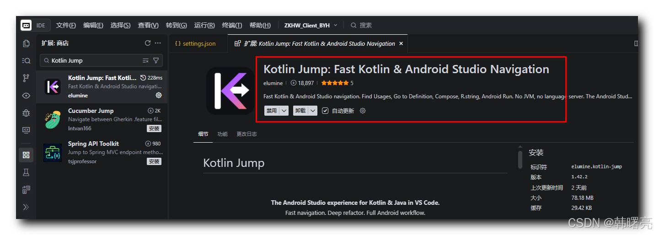The height and width of the screenshot is (235, 654).
Task: Click the elumine publisher link in header
Action: 273,83
